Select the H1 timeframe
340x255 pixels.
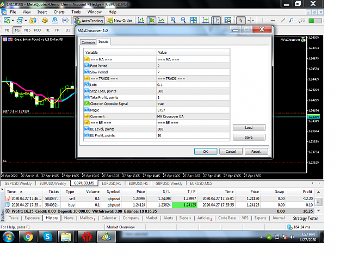(x=47, y=30)
